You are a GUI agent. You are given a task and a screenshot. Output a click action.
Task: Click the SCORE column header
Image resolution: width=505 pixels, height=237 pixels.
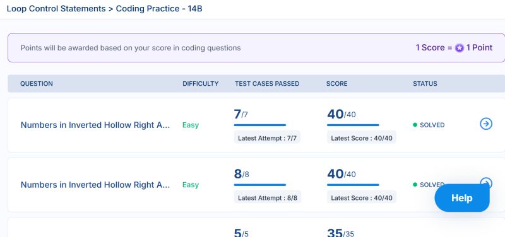click(336, 84)
